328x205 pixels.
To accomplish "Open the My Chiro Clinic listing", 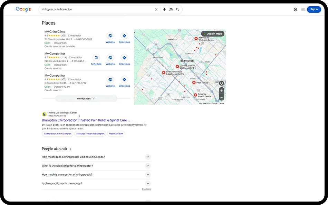I will pos(55,32).
